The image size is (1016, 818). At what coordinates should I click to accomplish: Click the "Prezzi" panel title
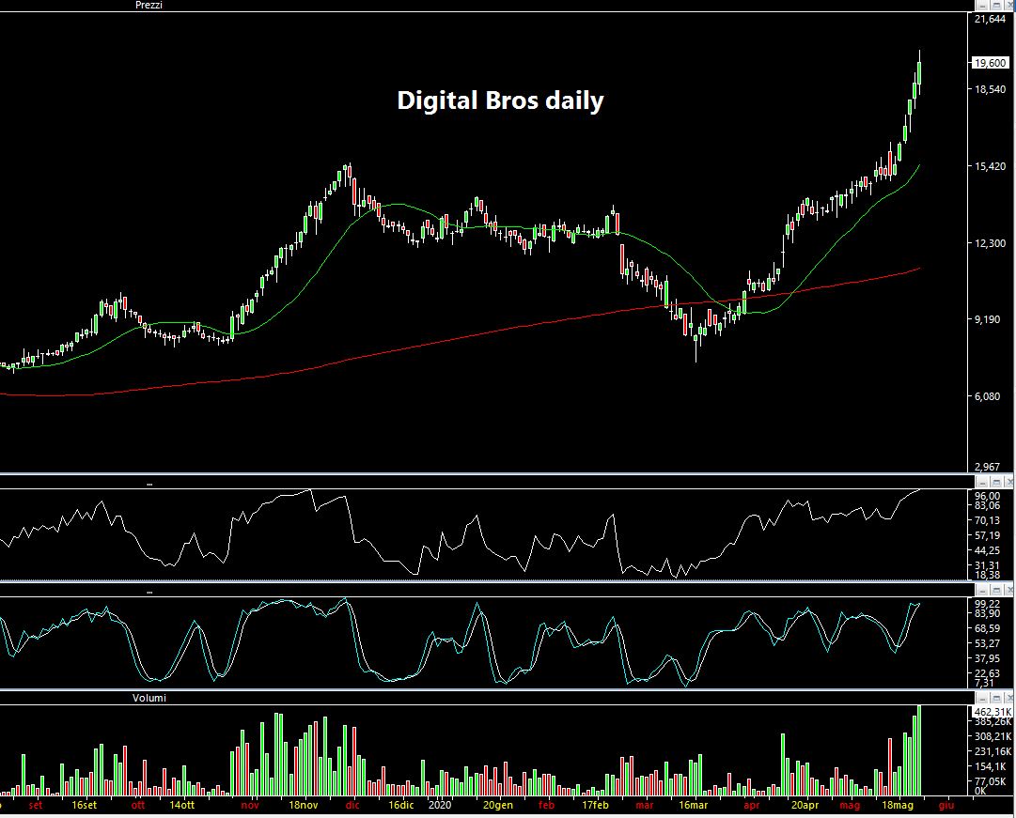149,6
